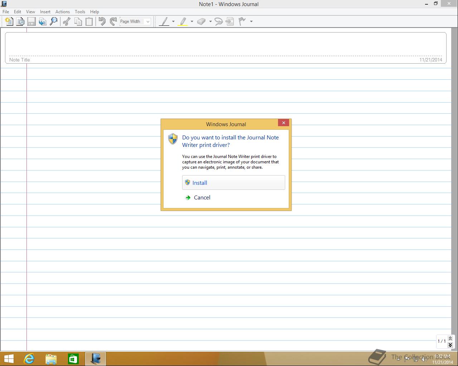458x366 pixels.
Task: Open the recent notes list icon
Action: click(20, 21)
